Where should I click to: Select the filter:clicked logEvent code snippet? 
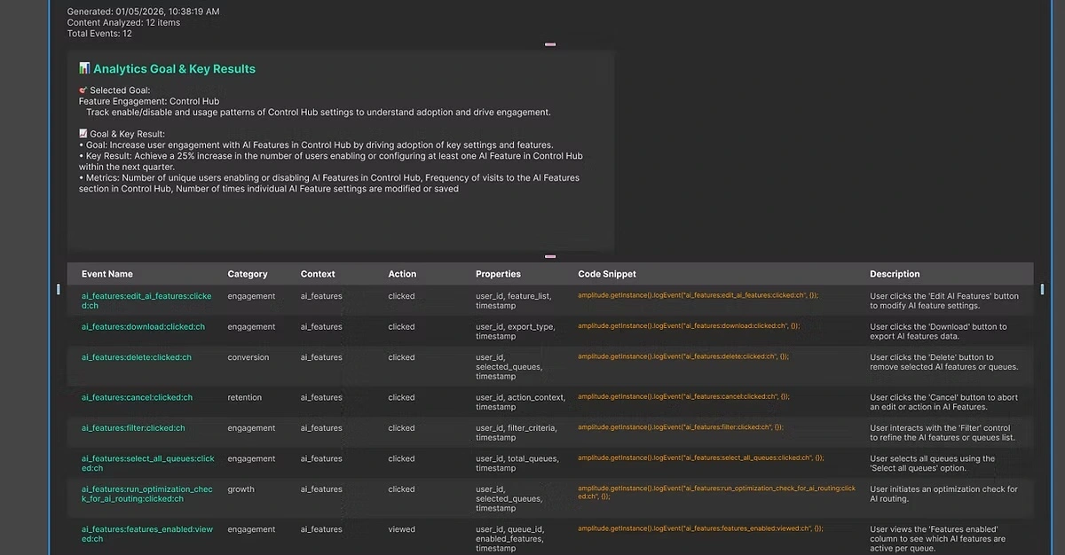click(681, 427)
